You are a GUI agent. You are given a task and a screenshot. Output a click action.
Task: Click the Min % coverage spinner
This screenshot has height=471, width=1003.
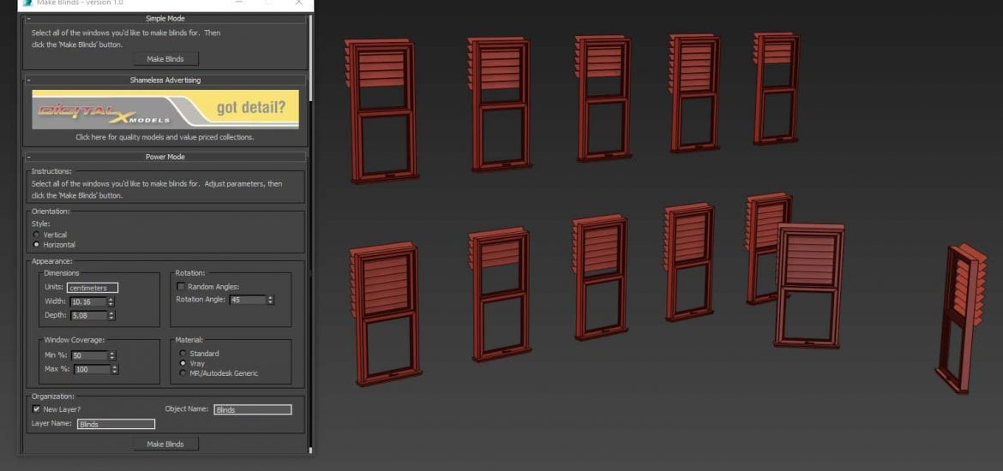pos(111,355)
